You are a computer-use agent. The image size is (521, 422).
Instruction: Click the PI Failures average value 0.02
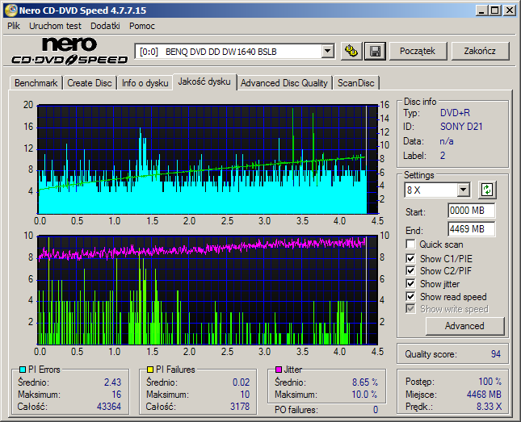(241, 382)
